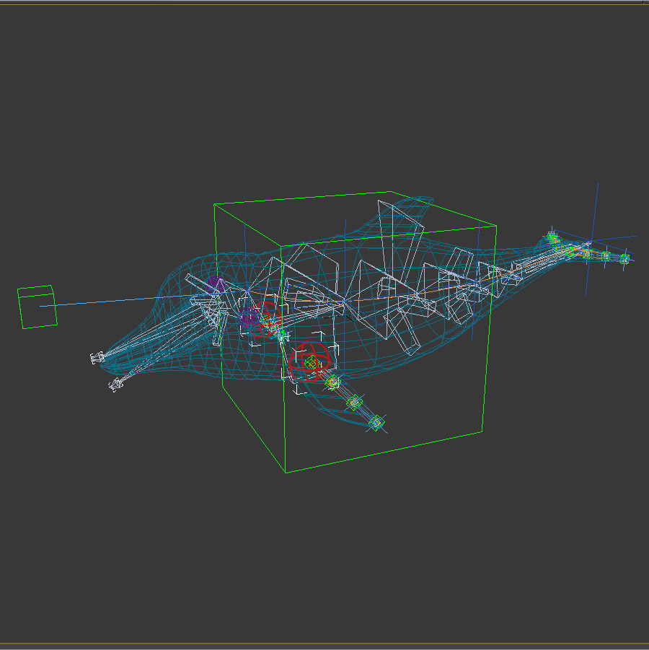Select the topmost green control on the upper tail fluke
Screen dimensions: 649x650
(x=552, y=237)
